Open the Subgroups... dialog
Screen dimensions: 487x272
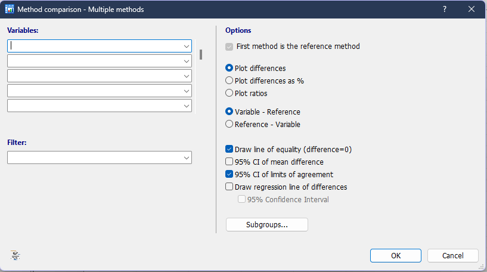point(267,224)
